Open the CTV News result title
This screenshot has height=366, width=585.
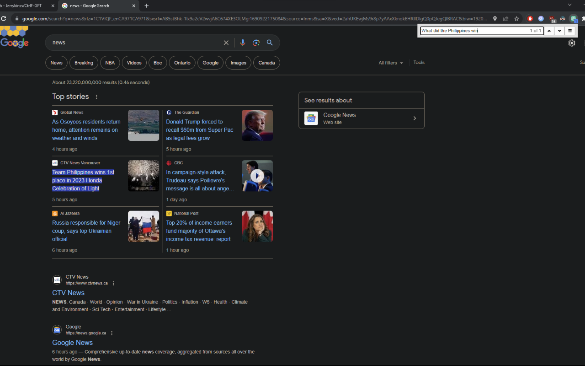pyautogui.click(x=68, y=293)
